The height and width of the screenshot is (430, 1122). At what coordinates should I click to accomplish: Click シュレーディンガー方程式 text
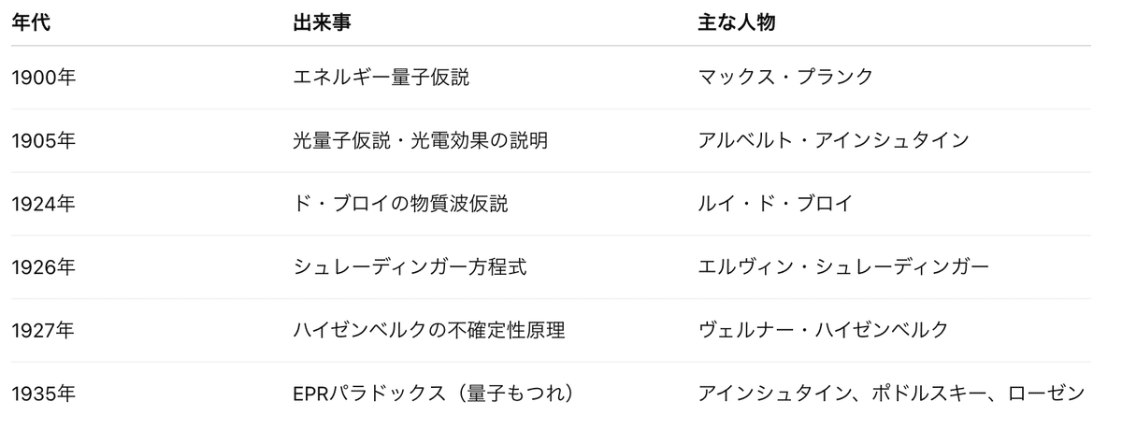[410, 267]
